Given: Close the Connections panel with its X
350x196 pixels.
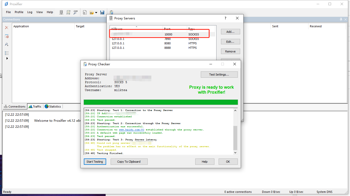Looking at the screenshot, I should (346, 19).
